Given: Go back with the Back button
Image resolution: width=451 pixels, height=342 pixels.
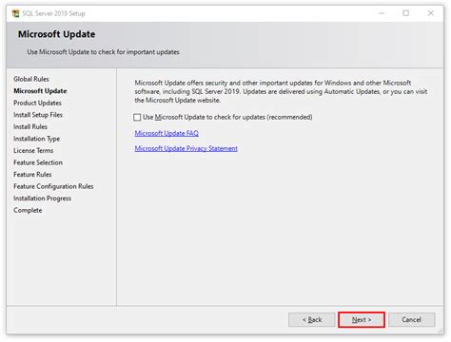Looking at the screenshot, I should [x=312, y=320].
